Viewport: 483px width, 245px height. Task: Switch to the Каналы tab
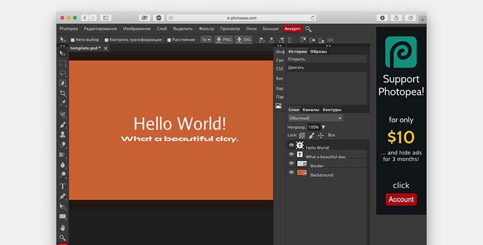coord(311,109)
